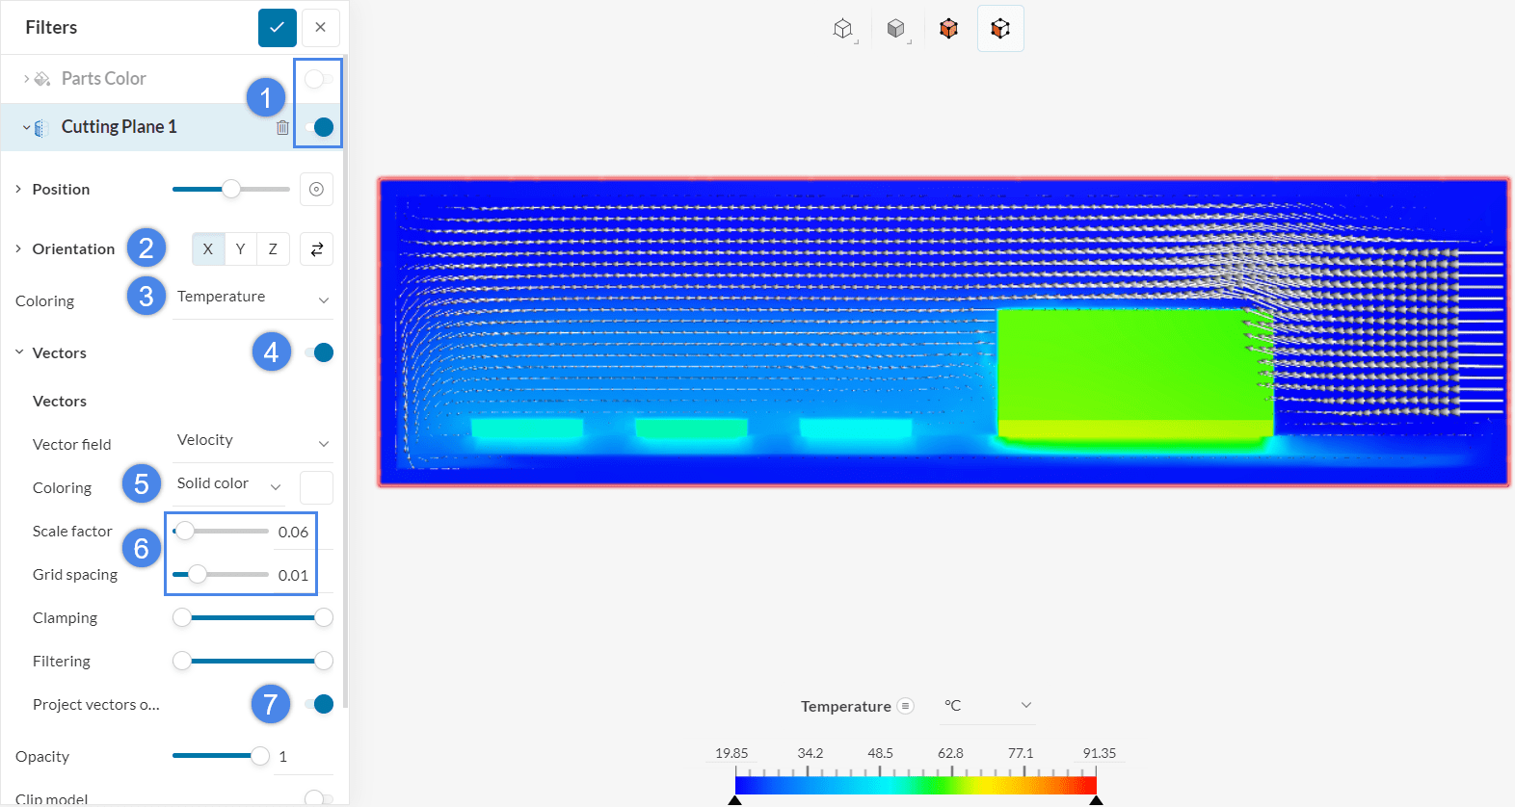Image resolution: width=1515 pixels, height=807 pixels.
Task: Open the °C temperature unit dropdown
Action: tap(987, 706)
